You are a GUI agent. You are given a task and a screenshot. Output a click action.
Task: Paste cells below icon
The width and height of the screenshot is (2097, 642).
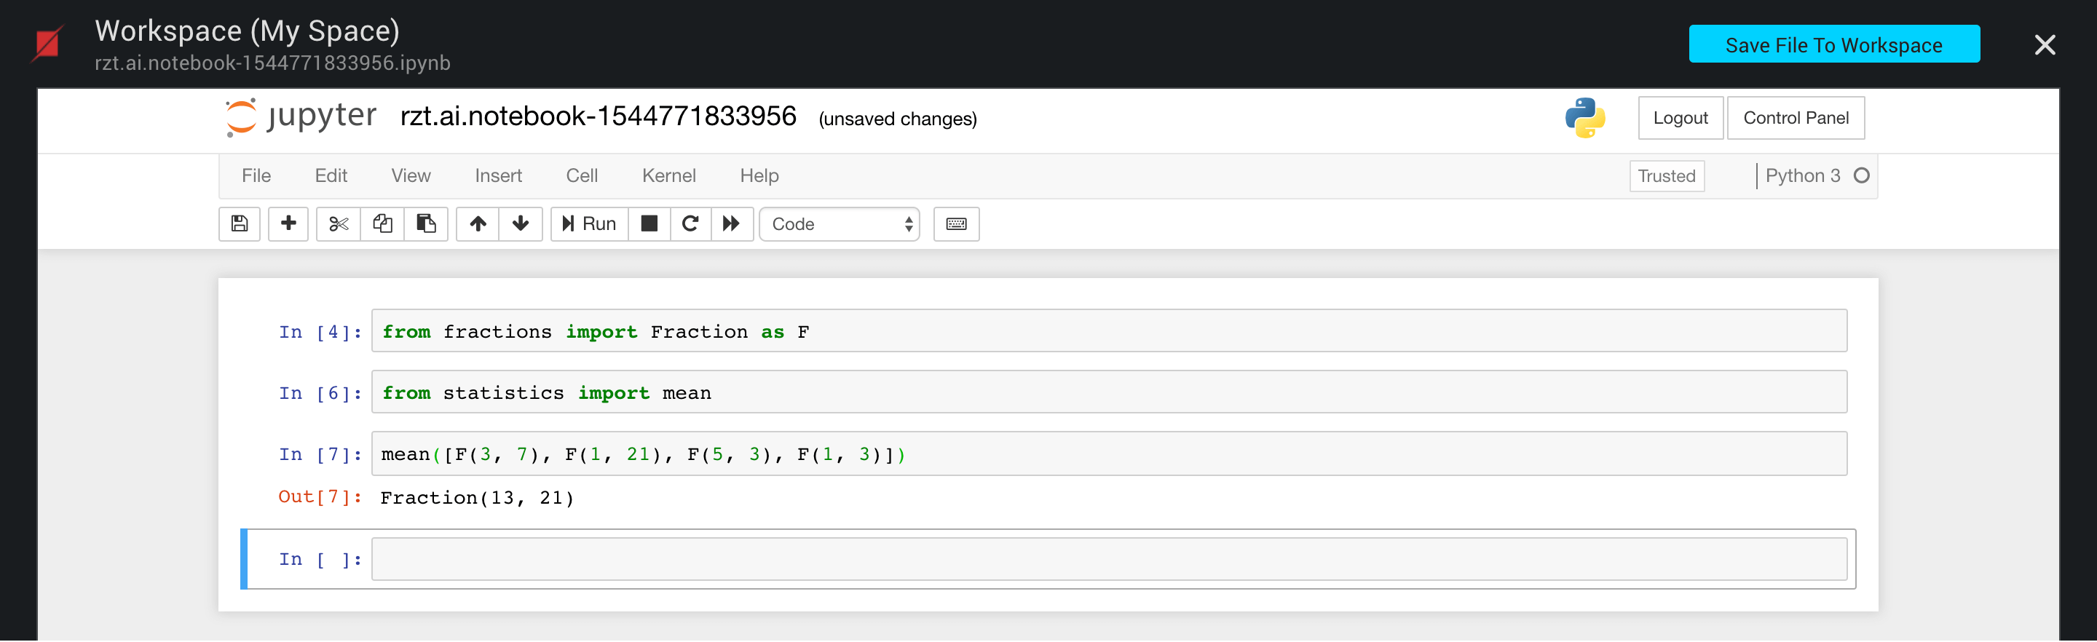click(426, 223)
